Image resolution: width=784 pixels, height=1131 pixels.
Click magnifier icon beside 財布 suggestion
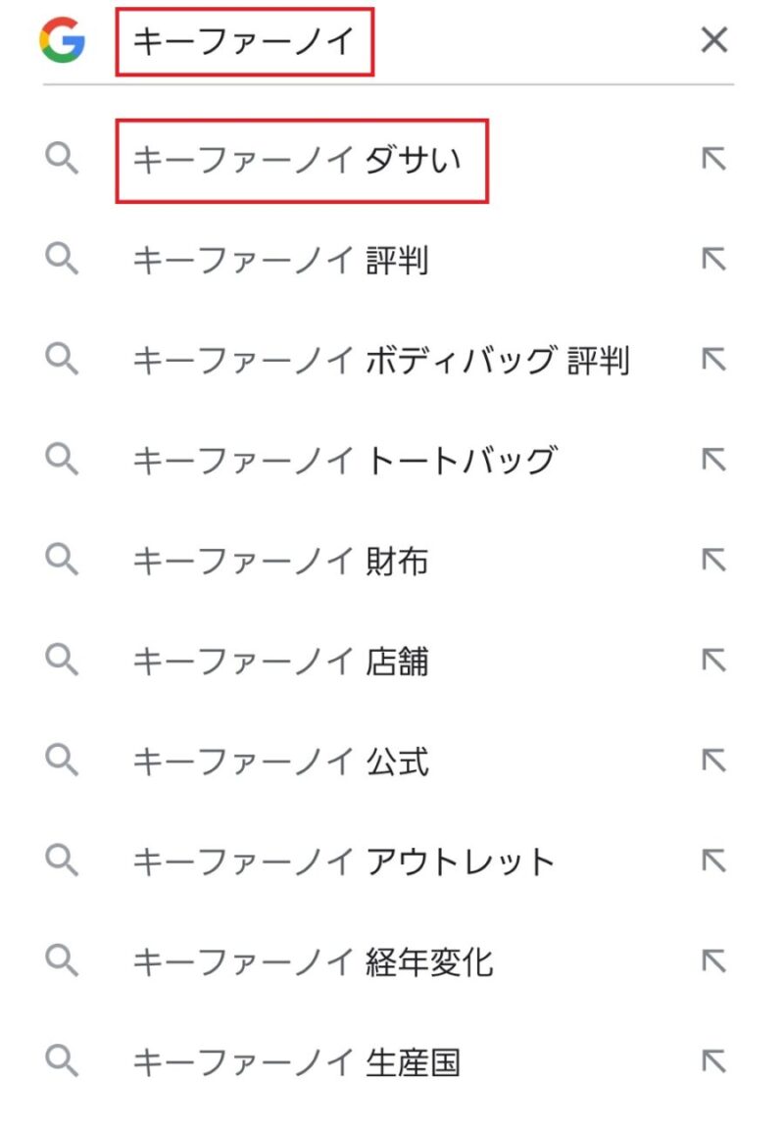click(x=62, y=560)
